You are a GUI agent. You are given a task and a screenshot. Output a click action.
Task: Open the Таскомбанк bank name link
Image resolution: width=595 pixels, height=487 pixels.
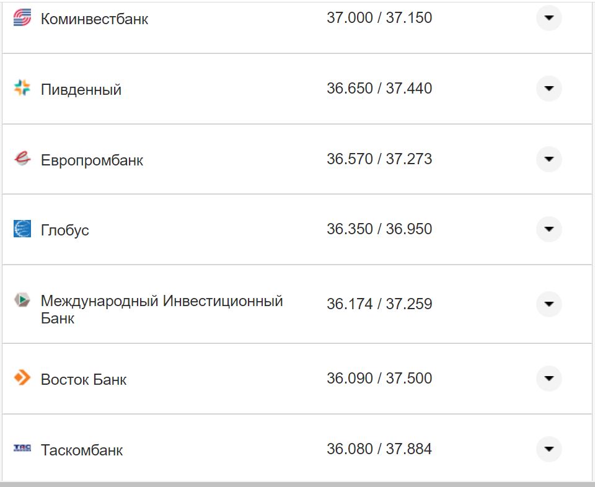pos(83,449)
